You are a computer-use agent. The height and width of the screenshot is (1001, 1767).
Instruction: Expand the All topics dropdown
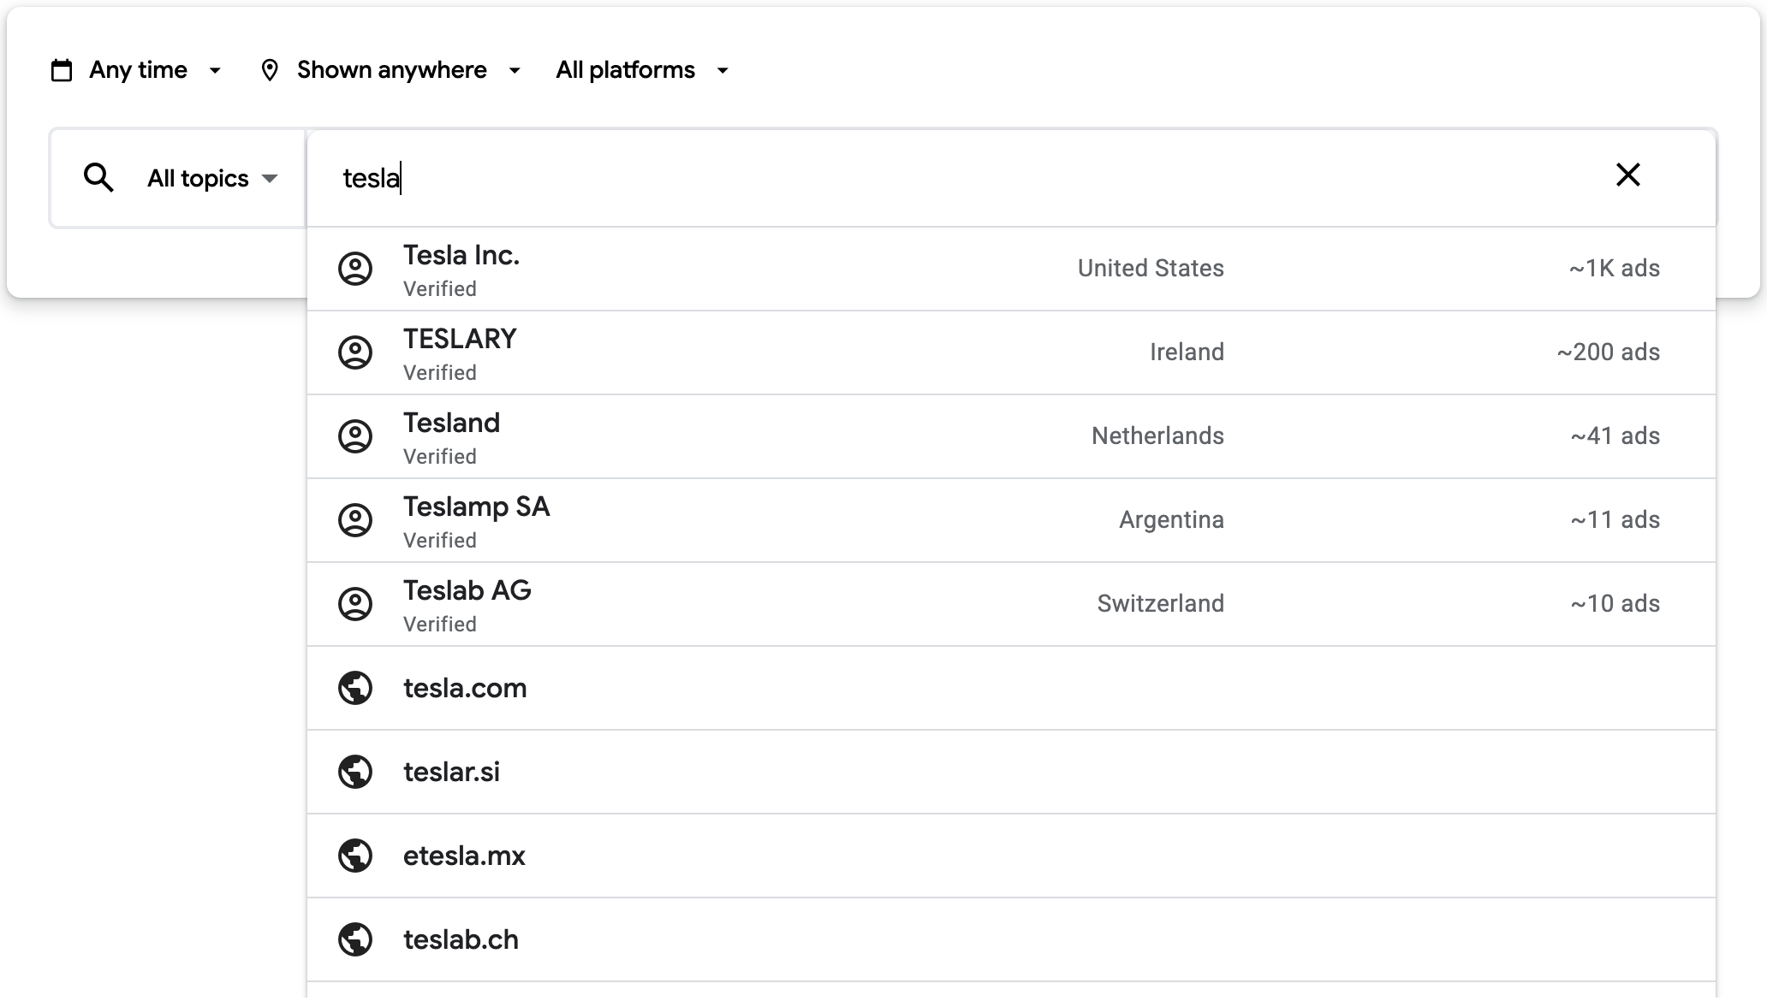coord(212,178)
